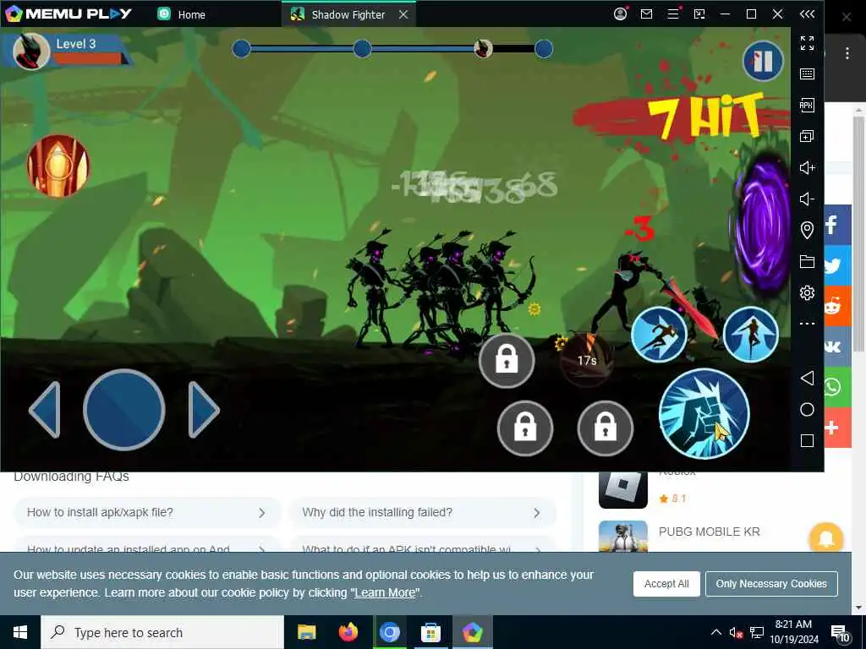The height and width of the screenshot is (649, 866).
Task: Tap the fist attack button
Action: coord(704,414)
